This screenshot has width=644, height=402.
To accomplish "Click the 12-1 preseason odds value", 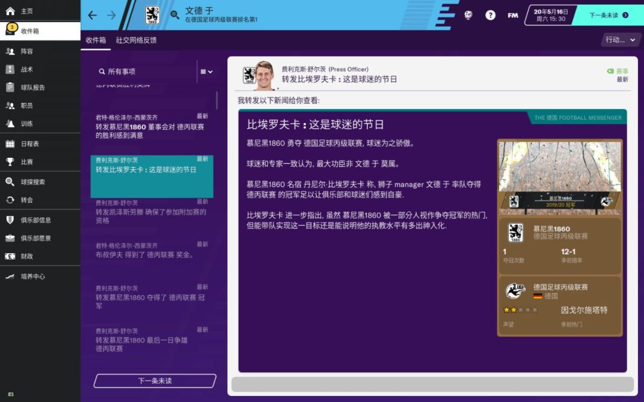I will (x=568, y=252).
